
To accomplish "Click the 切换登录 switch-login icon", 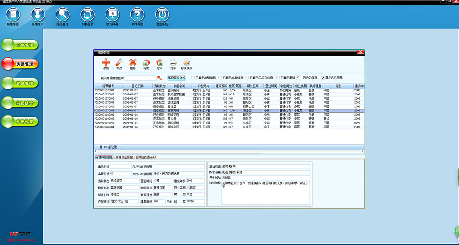I will click(88, 15).
